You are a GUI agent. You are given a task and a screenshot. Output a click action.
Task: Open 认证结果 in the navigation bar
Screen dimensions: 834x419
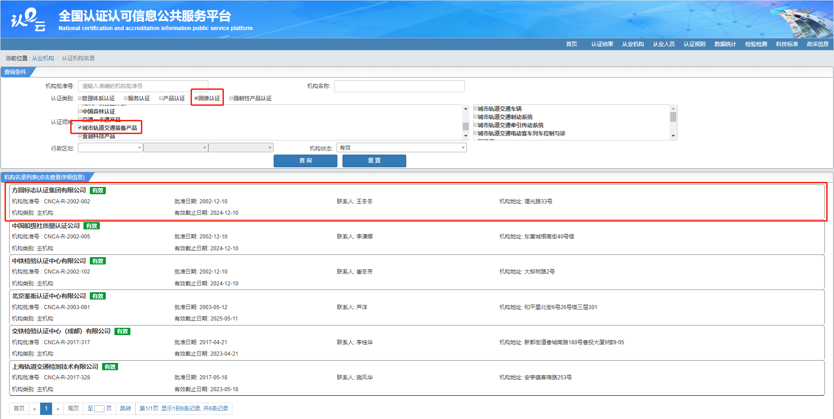click(602, 44)
